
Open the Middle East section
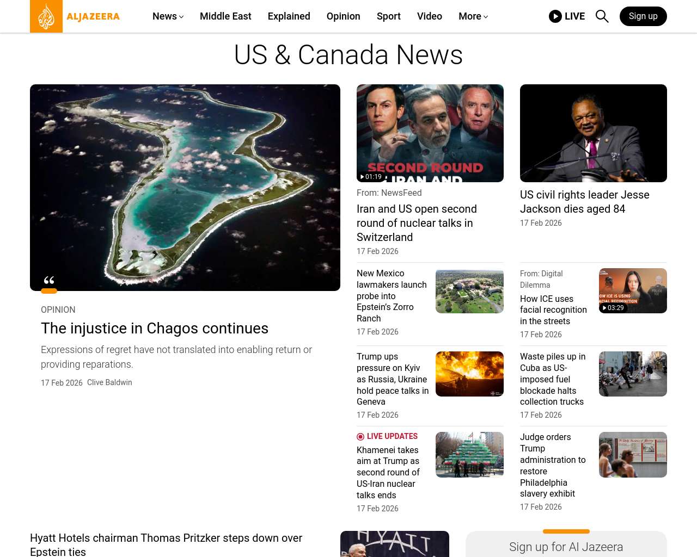coord(225,16)
